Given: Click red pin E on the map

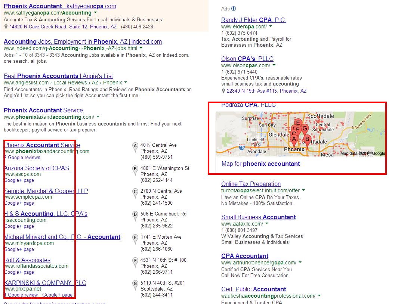Looking at the screenshot, I should pos(298,122).
